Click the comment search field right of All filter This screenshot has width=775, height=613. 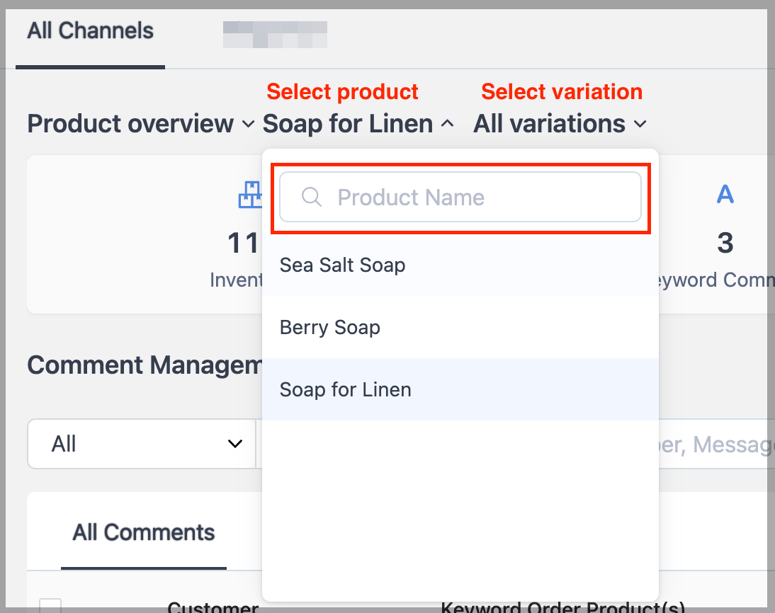point(715,444)
